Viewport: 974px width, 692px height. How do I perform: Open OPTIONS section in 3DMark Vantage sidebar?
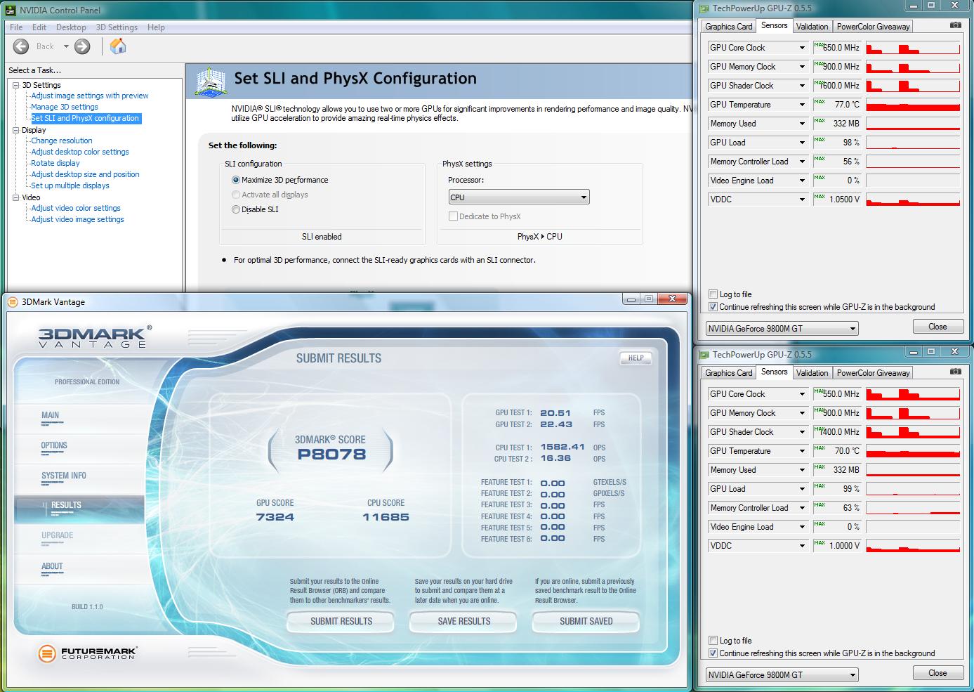point(54,445)
